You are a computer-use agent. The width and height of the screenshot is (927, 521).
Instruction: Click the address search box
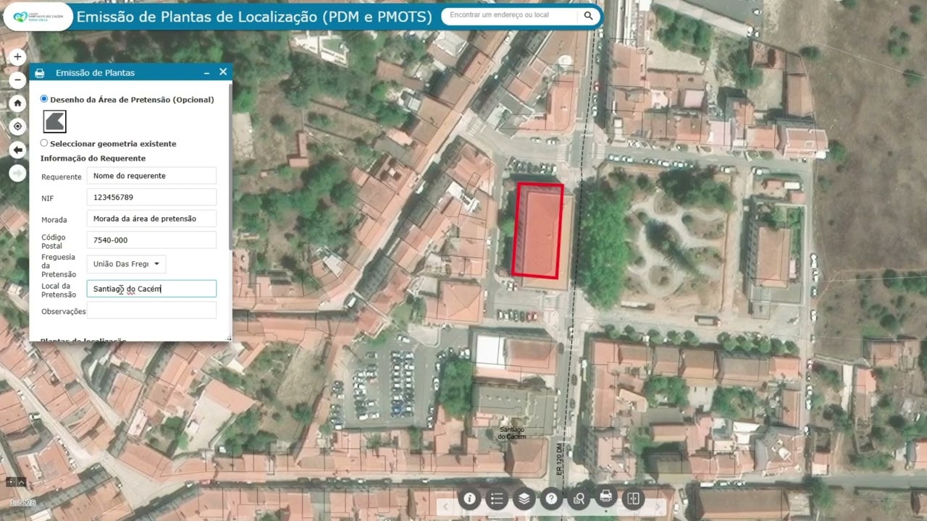click(511, 15)
